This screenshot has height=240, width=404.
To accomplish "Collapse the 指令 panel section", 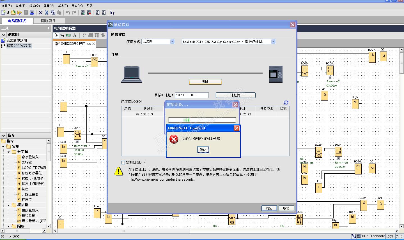I will (4, 135).
